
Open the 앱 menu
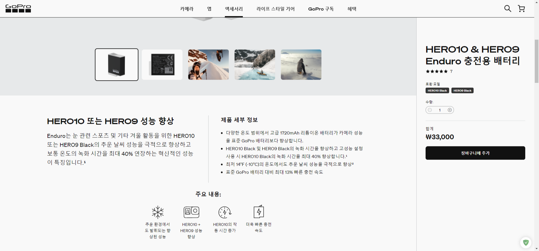click(x=209, y=9)
